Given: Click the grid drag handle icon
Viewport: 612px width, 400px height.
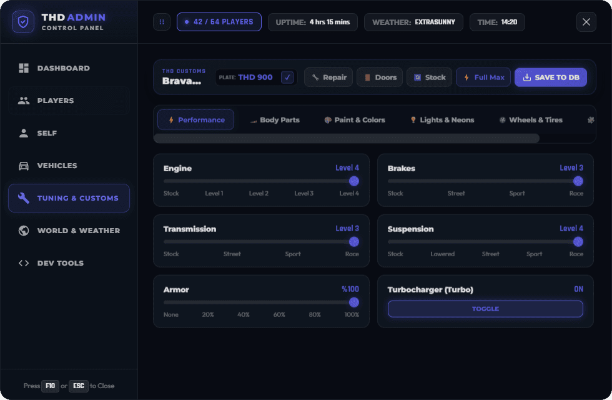Looking at the screenshot, I should pyautogui.click(x=162, y=22).
